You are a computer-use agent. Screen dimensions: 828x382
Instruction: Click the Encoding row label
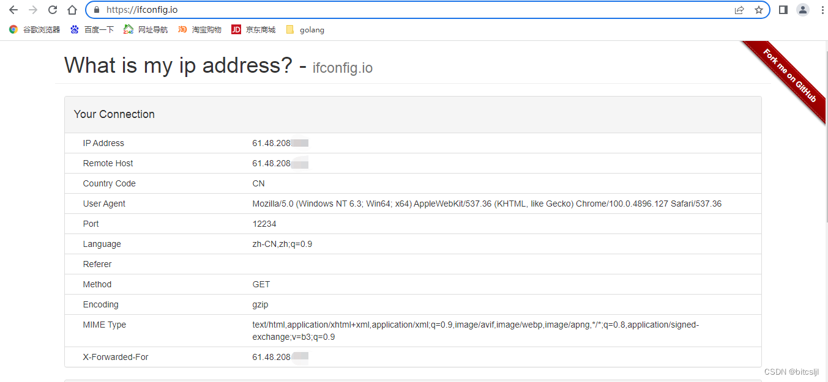[x=101, y=304]
